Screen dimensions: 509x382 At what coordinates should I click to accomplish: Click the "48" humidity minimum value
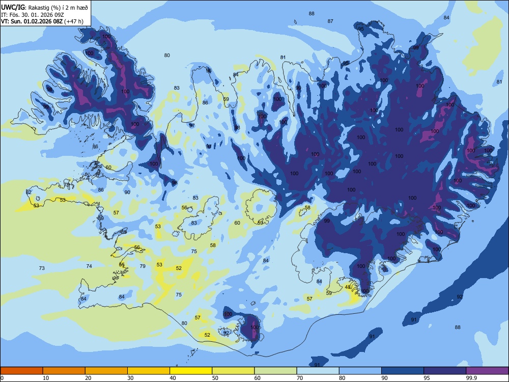pyautogui.click(x=348, y=287)
